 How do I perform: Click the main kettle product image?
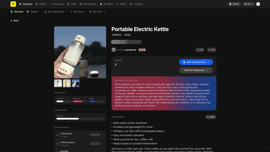coord(80,52)
